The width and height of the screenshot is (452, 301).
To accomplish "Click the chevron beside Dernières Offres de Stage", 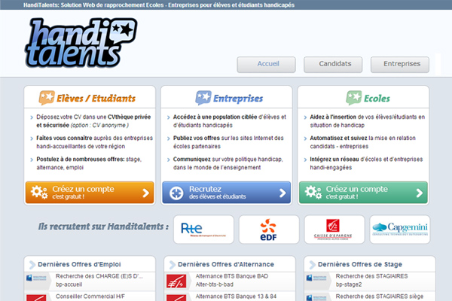I will point(312,265).
